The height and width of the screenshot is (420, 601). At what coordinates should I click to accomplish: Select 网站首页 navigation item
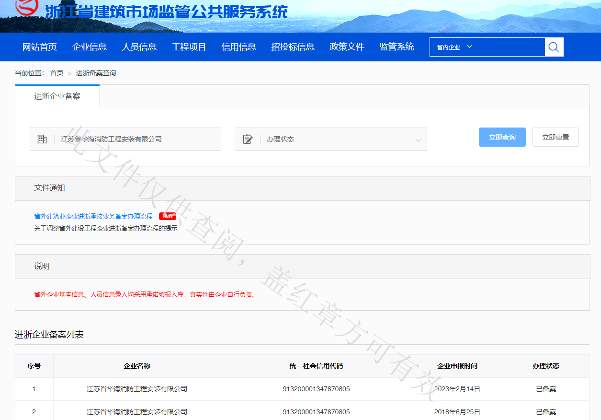click(40, 47)
